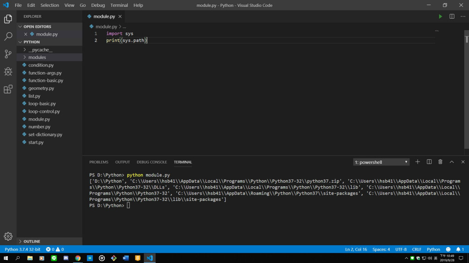Open the Edit menu

(x=31, y=5)
